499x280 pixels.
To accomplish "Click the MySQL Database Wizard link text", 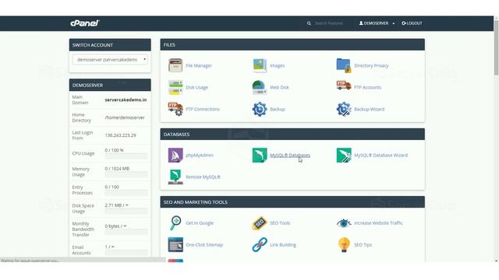I will [x=380, y=156].
